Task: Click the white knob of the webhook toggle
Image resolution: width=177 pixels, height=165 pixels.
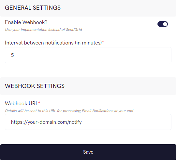Action: [x=165, y=24]
